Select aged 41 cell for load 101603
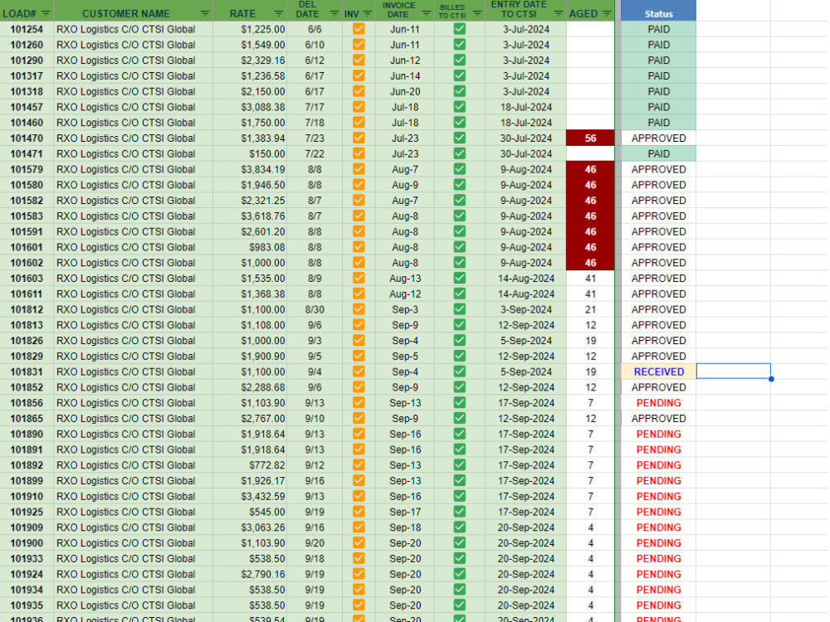830x622 pixels. tap(590, 278)
